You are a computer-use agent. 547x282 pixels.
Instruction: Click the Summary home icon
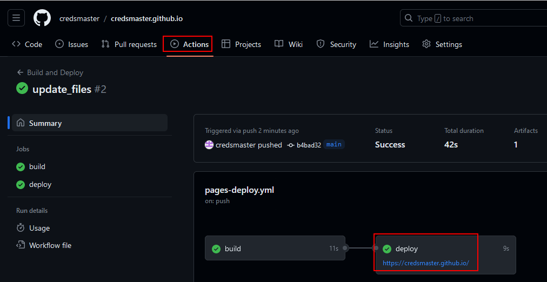click(x=21, y=123)
